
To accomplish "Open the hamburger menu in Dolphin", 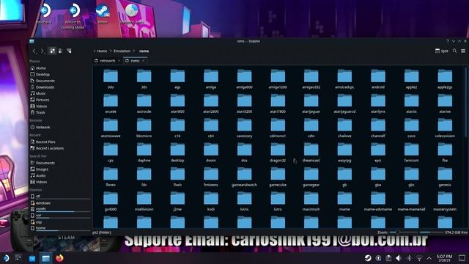I will tap(463, 51).
